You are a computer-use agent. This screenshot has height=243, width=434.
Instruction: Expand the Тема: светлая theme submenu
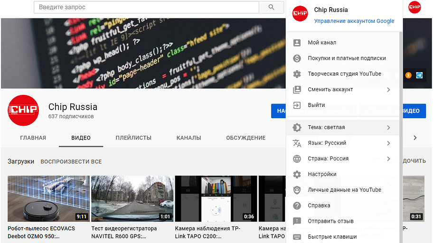coord(342,128)
